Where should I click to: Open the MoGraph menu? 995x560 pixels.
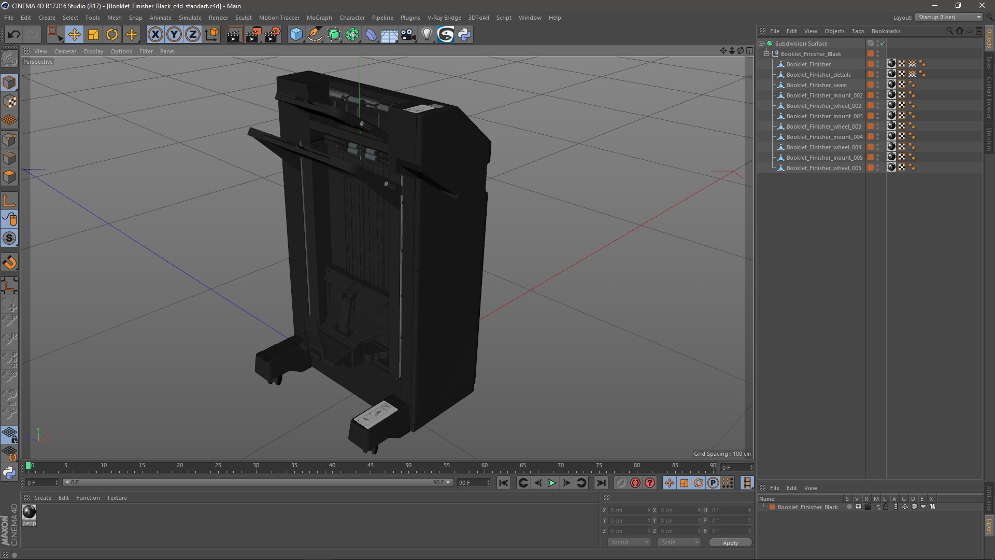click(x=319, y=18)
